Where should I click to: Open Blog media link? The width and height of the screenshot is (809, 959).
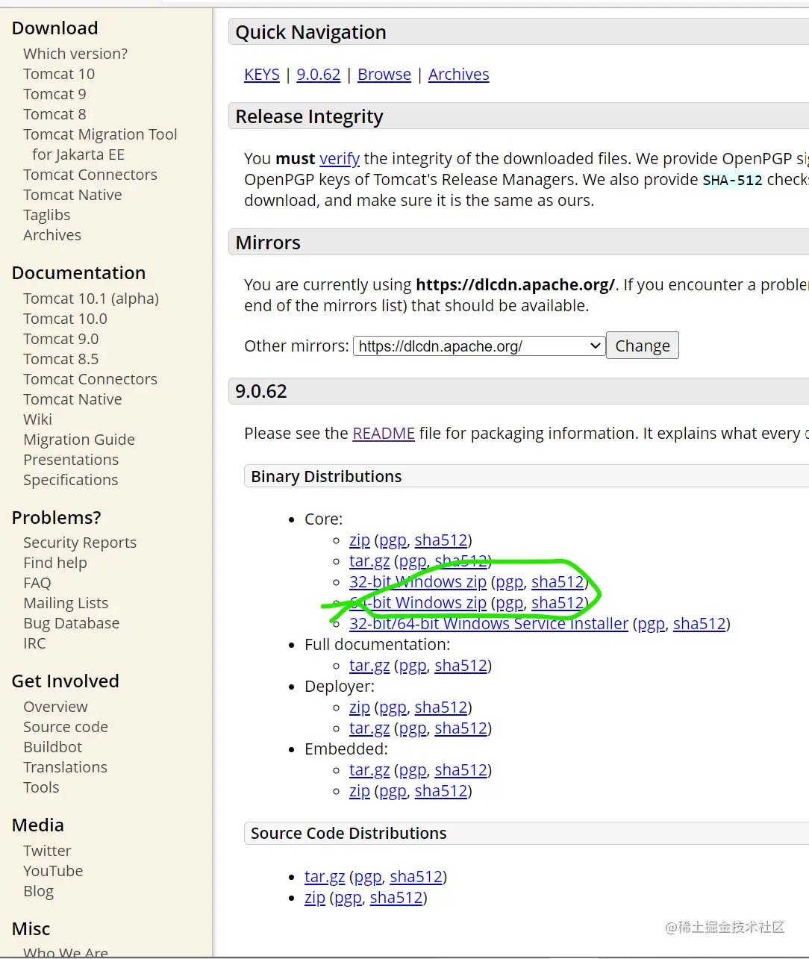38,891
